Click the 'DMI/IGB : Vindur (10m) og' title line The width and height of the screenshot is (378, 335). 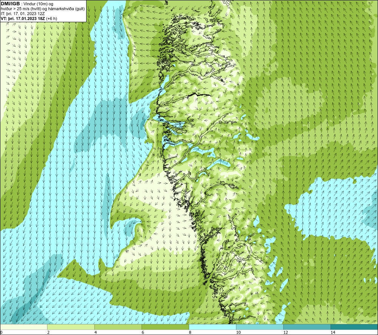pos(27,4)
